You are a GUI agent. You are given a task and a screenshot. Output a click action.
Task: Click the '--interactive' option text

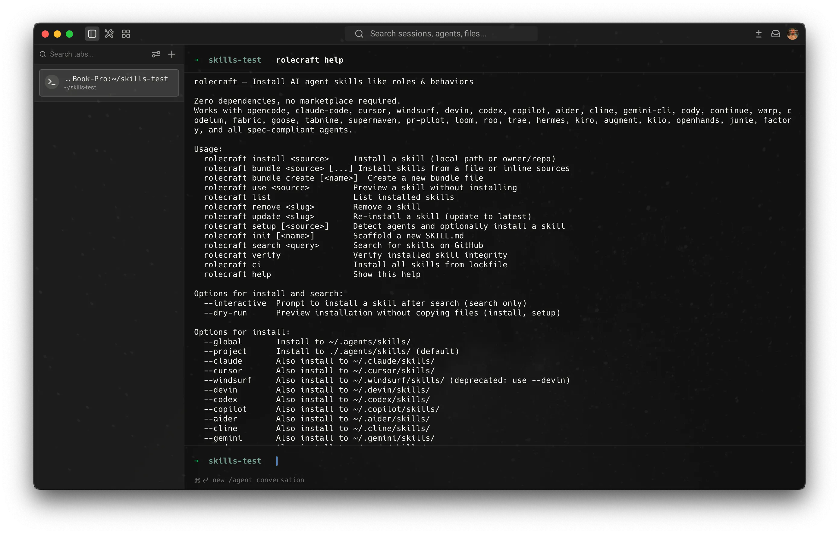pyautogui.click(x=235, y=303)
